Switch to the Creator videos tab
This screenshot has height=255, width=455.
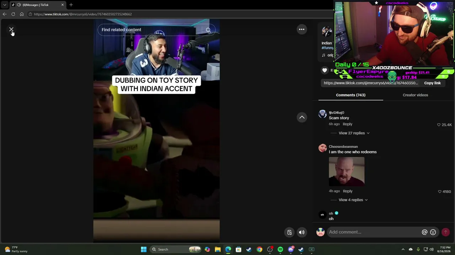(415, 95)
